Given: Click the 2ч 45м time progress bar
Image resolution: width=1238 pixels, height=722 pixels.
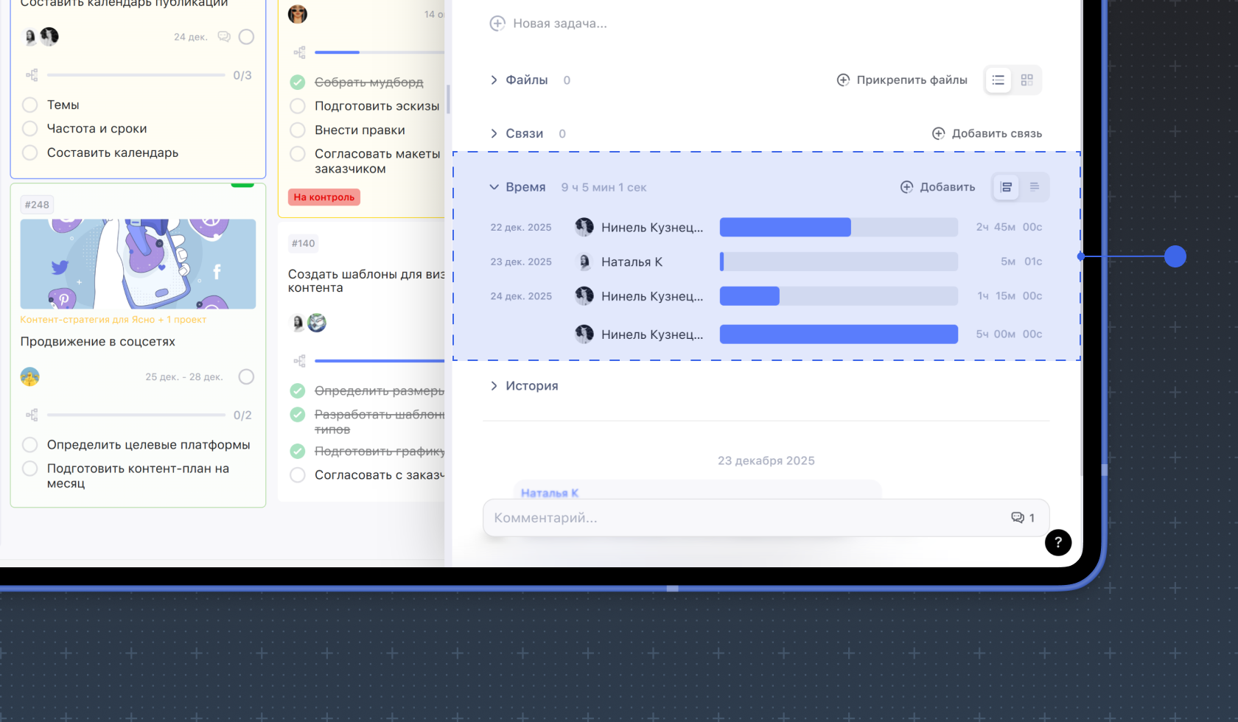Looking at the screenshot, I should click(838, 228).
